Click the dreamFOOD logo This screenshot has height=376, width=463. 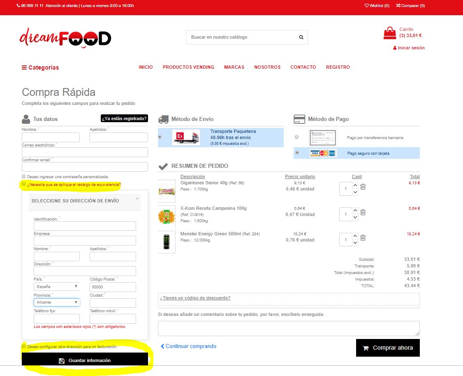pos(65,38)
